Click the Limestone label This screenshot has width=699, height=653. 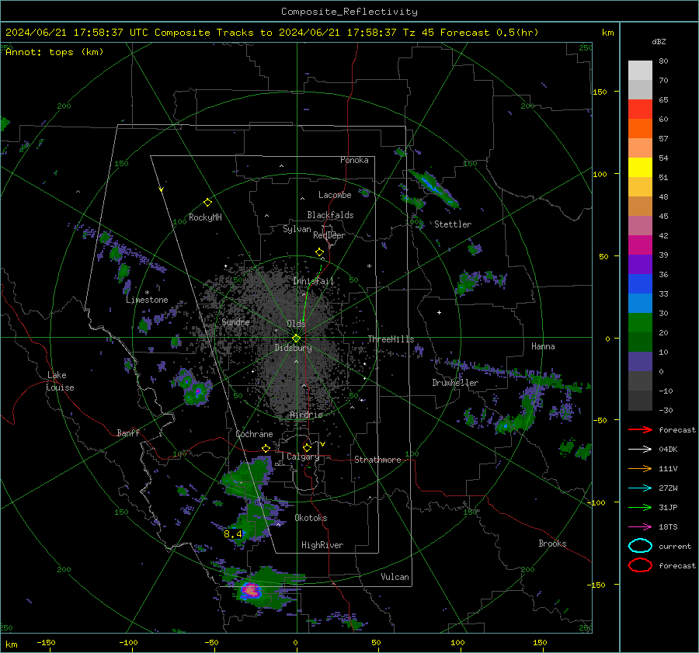[147, 300]
